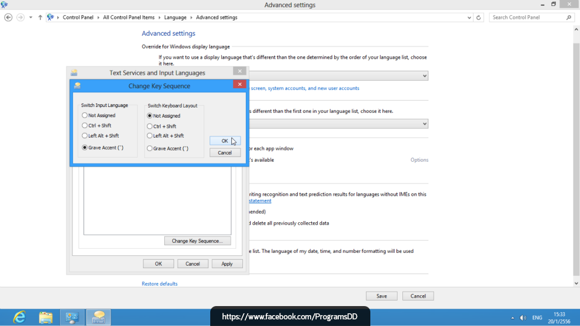This screenshot has height=326, width=580.
Task: Choose Not Assigned for Switch Input Language
Action: coord(85,115)
